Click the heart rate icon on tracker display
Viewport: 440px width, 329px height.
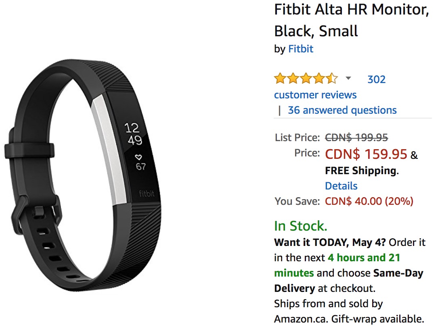click(138, 157)
